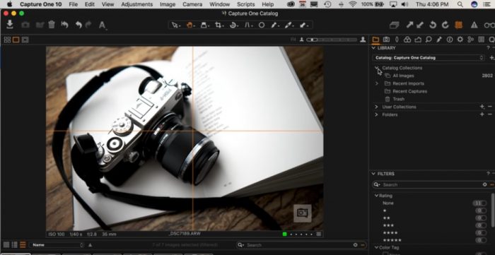The height and width of the screenshot is (255, 495).
Task: Click the Import images download arrow icon
Action: click(x=10, y=25)
